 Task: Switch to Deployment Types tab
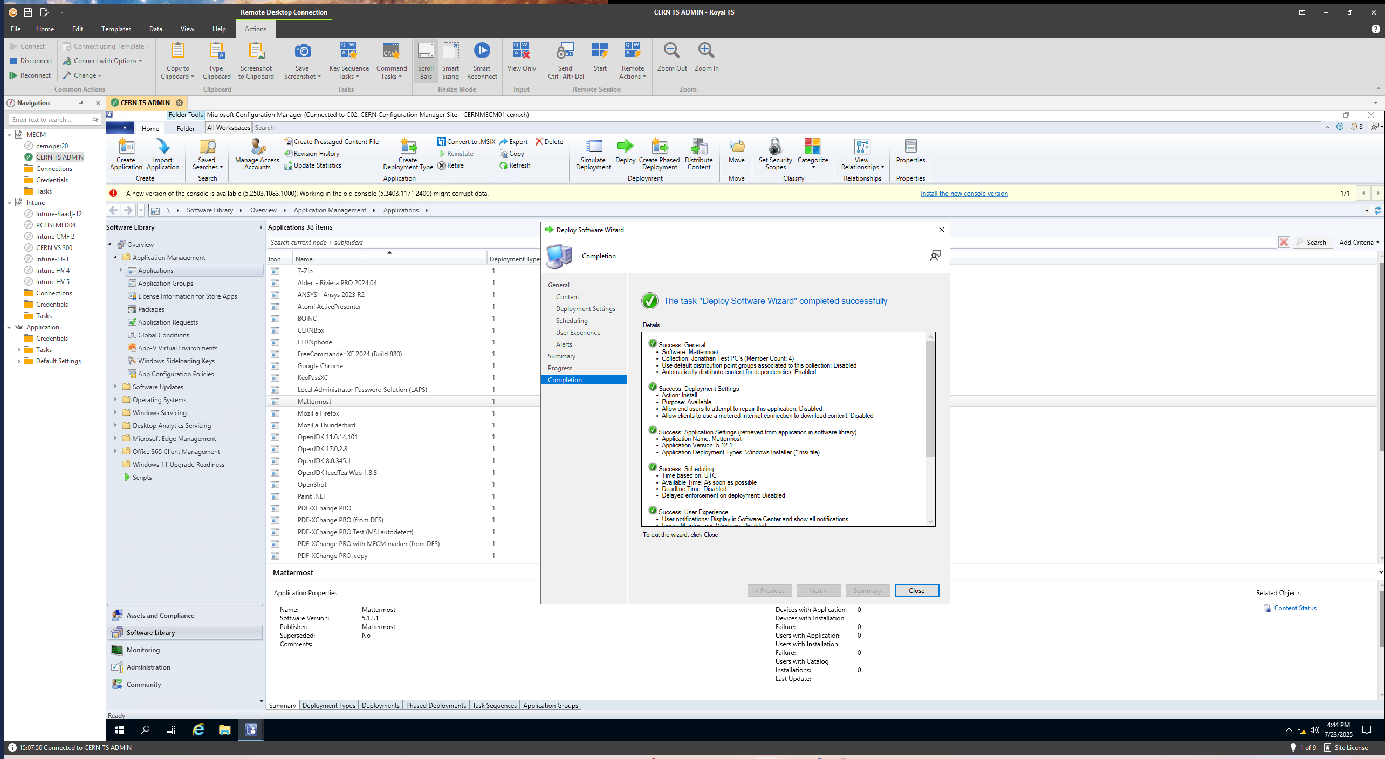328,706
